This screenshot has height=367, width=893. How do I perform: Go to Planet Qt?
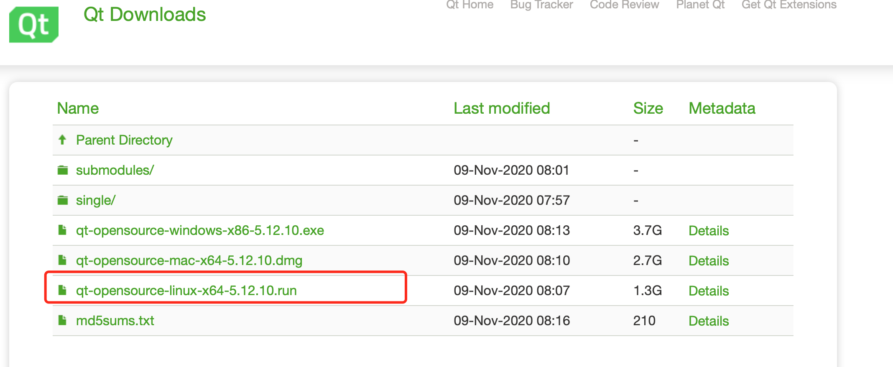(x=700, y=5)
